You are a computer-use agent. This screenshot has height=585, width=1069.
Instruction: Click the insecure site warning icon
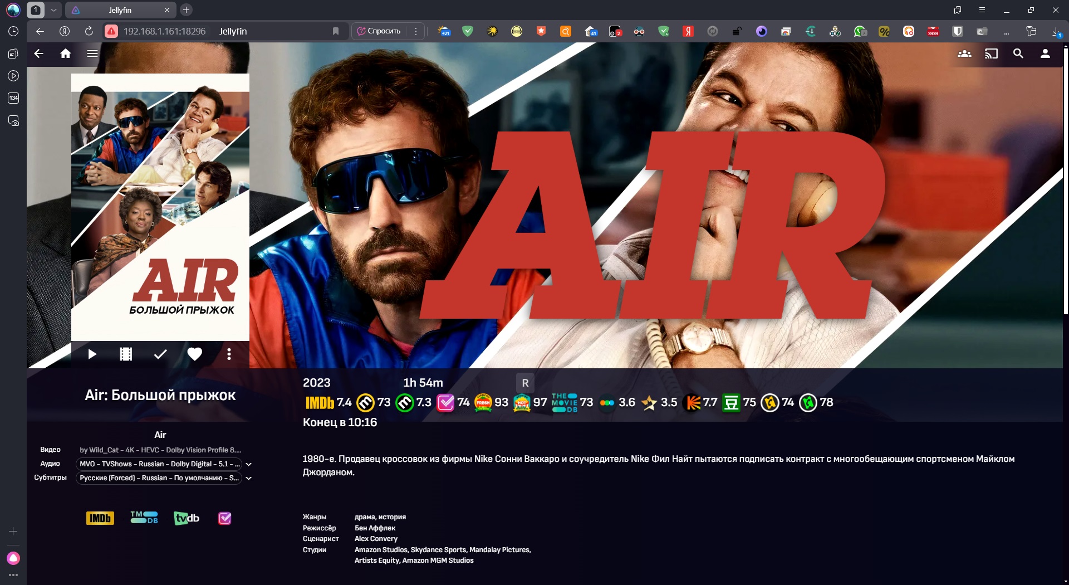[x=112, y=31]
